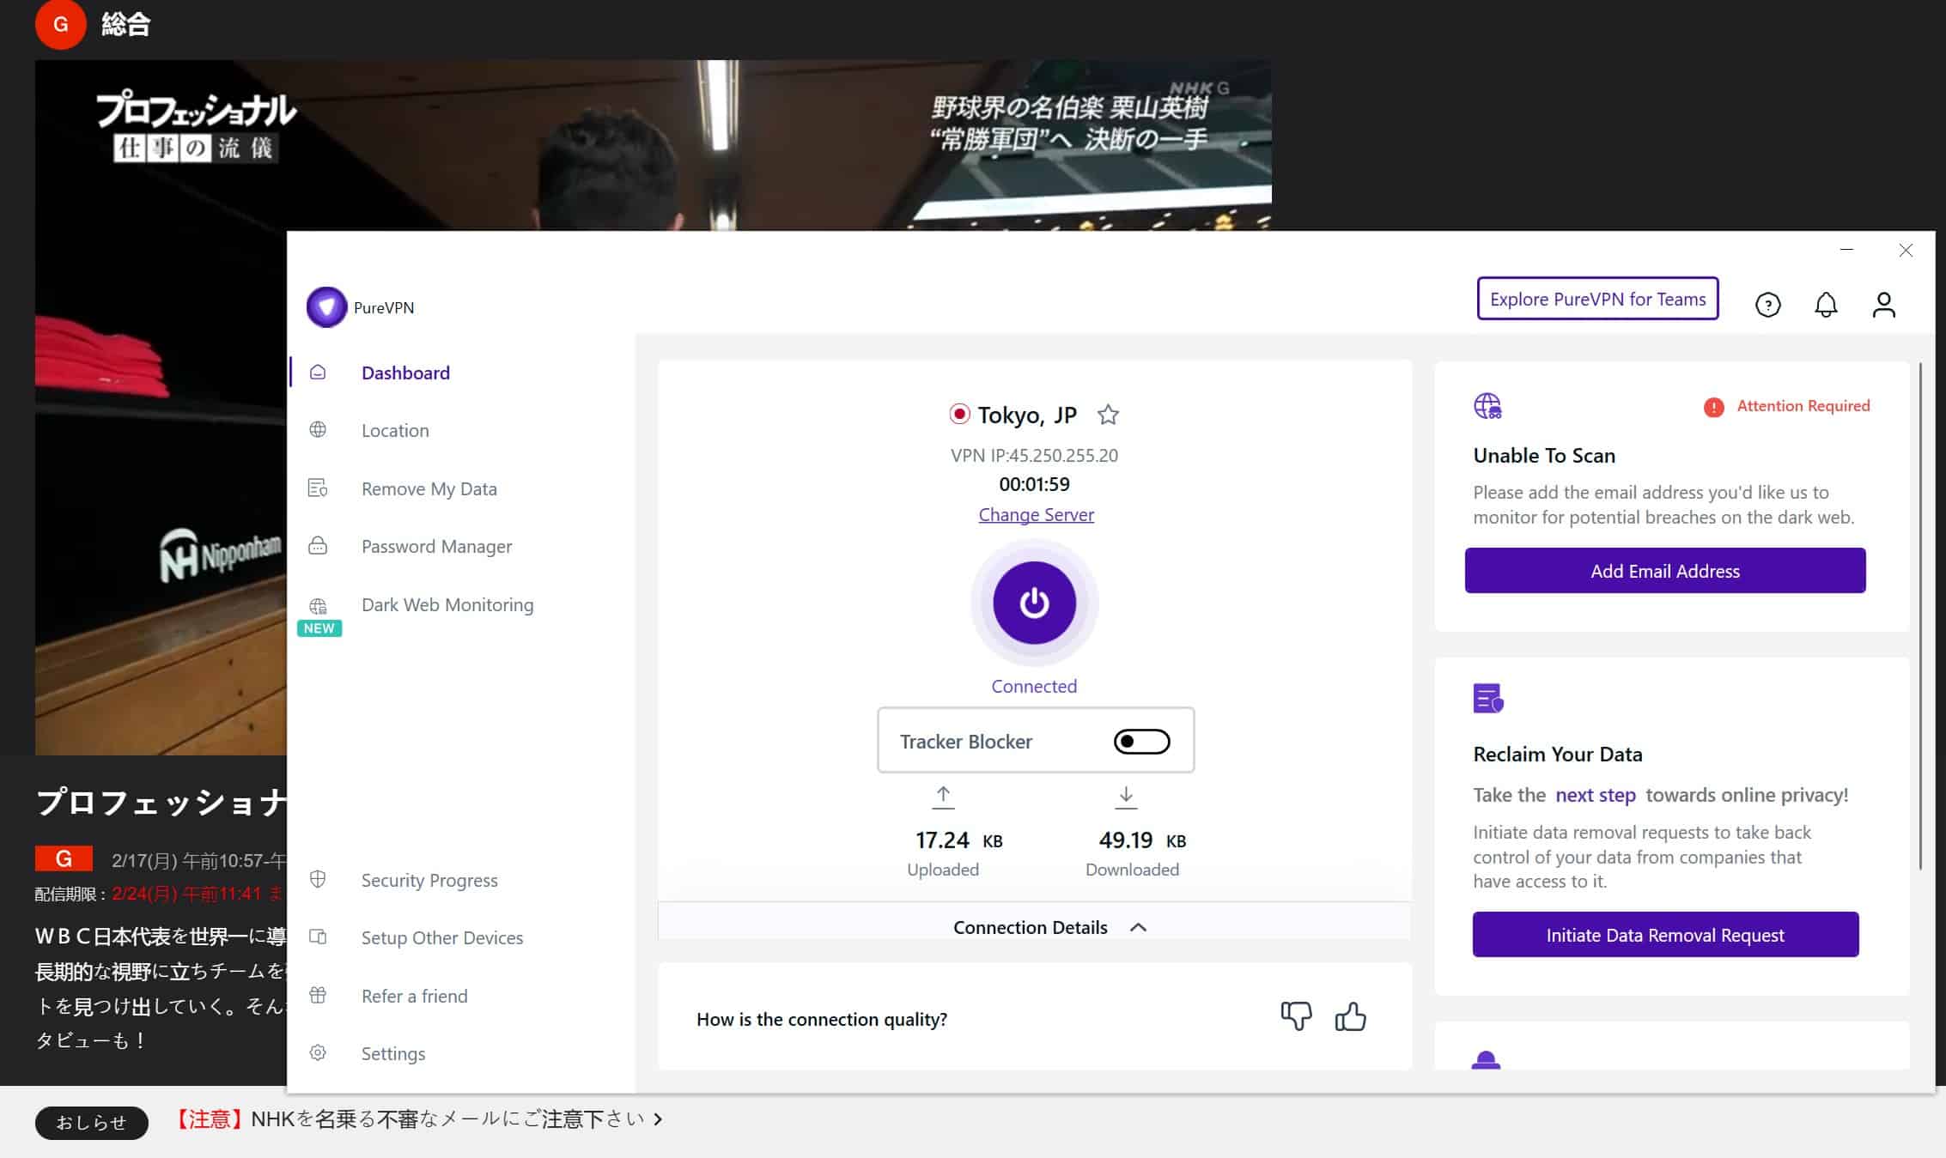Disconnect VPN with the power button
This screenshot has width=1946, height=1158.
point(1034,603)
